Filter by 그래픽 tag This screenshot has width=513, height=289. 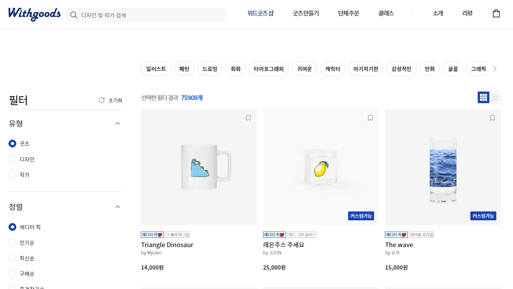point(478,69)
